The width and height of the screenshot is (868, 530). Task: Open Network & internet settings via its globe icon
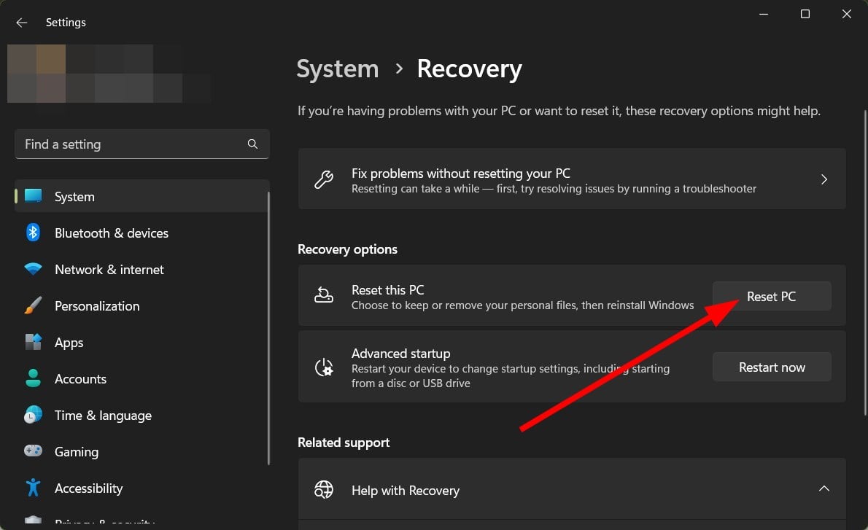click(34, 269)
